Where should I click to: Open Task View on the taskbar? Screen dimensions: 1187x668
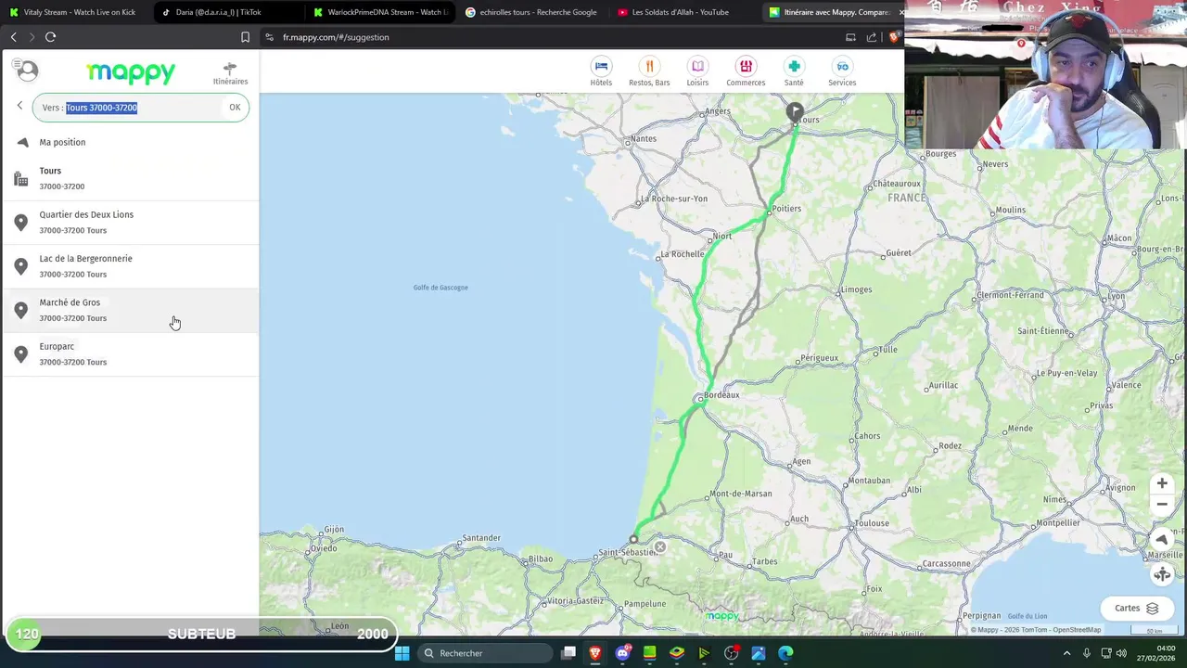tap(568, 653)
